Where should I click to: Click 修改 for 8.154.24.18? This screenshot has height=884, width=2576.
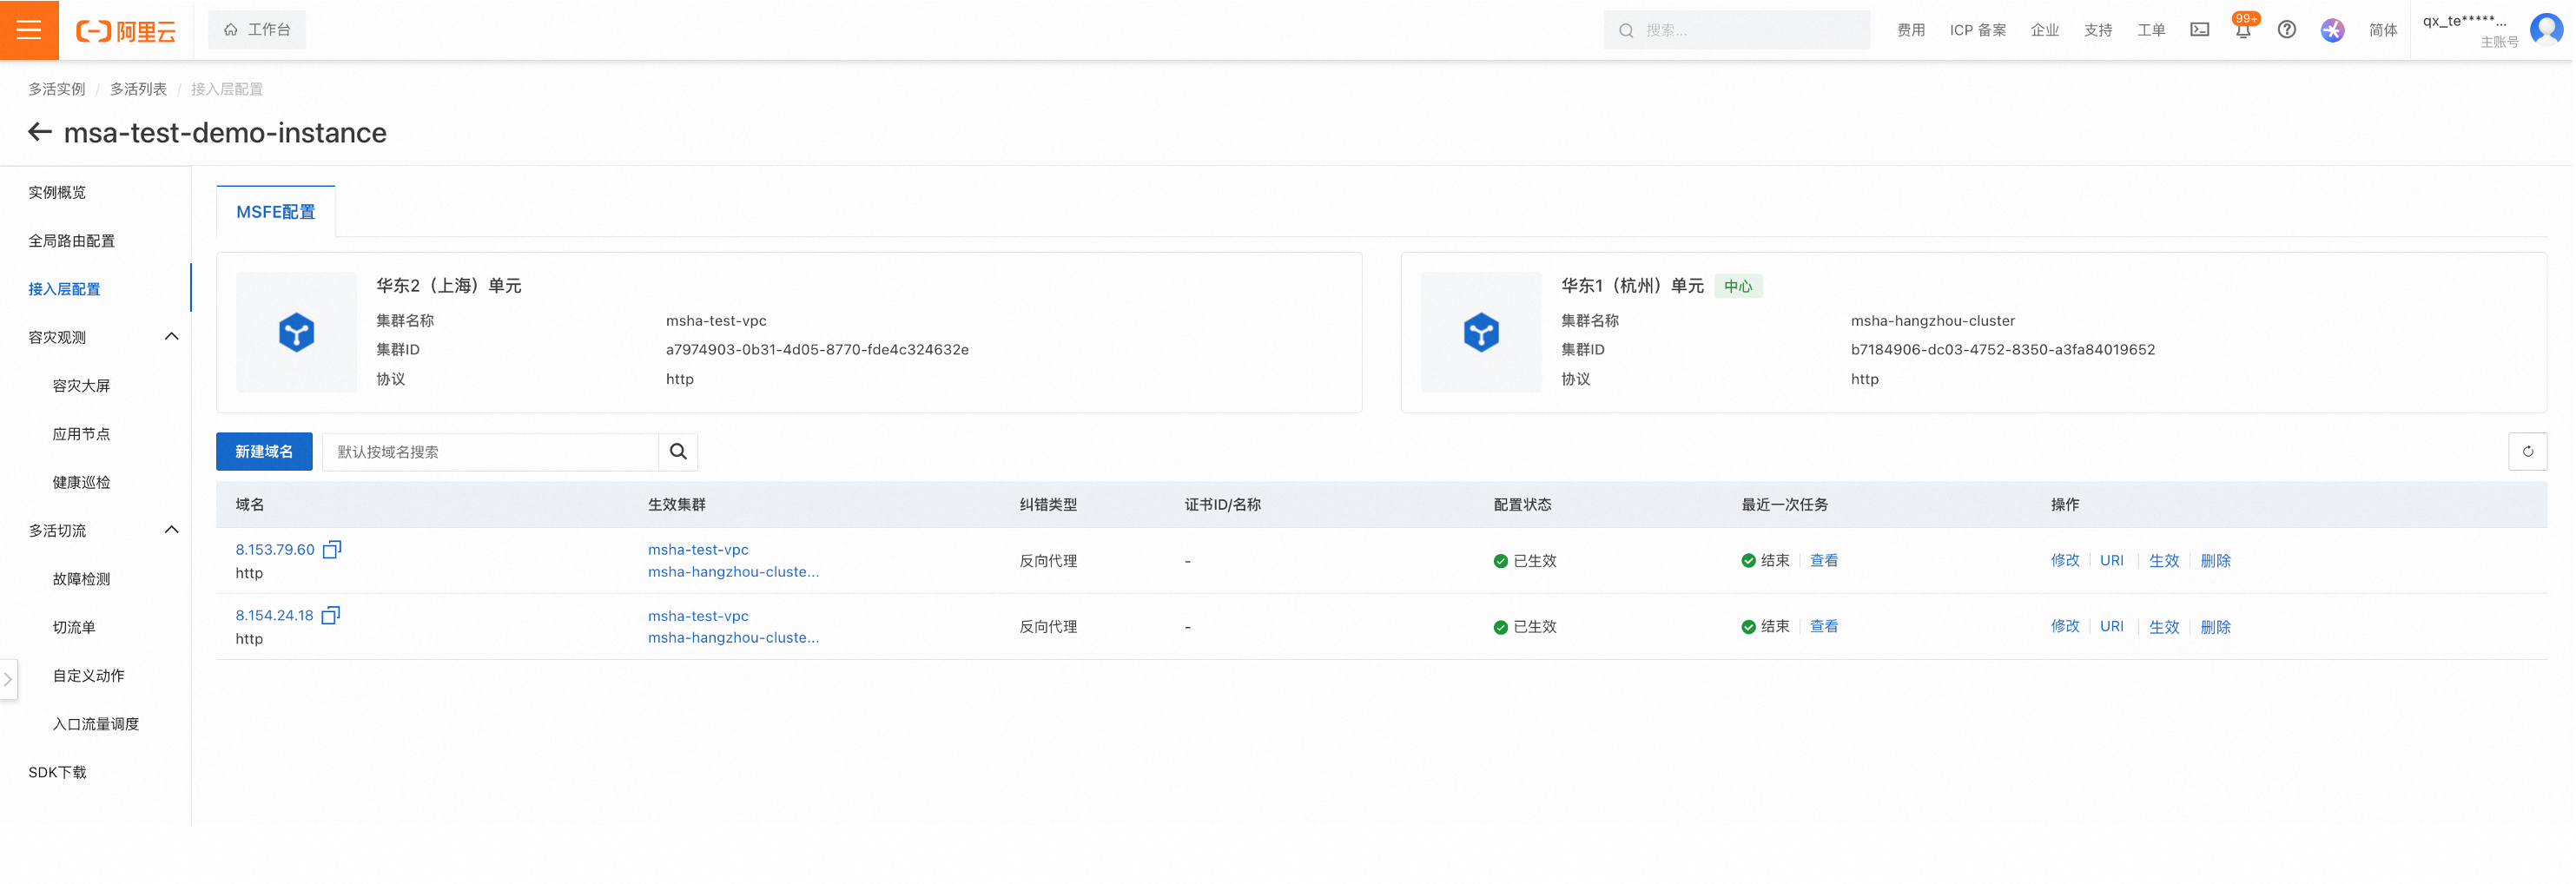point(2065,627)
